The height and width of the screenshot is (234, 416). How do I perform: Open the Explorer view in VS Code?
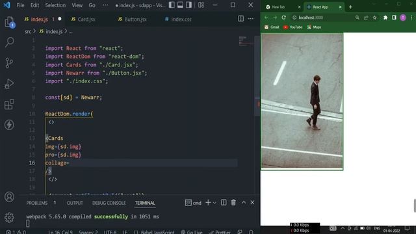[x=9, y=21]
